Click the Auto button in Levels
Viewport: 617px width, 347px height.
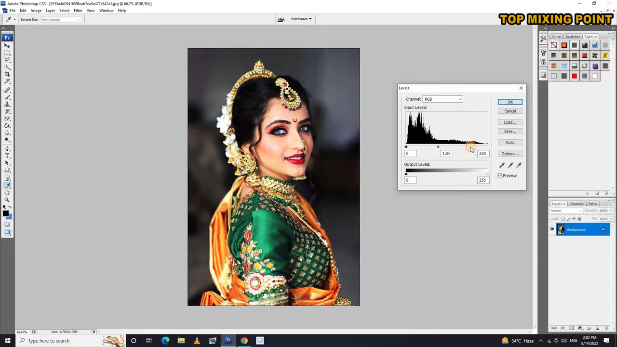(510, 142)
